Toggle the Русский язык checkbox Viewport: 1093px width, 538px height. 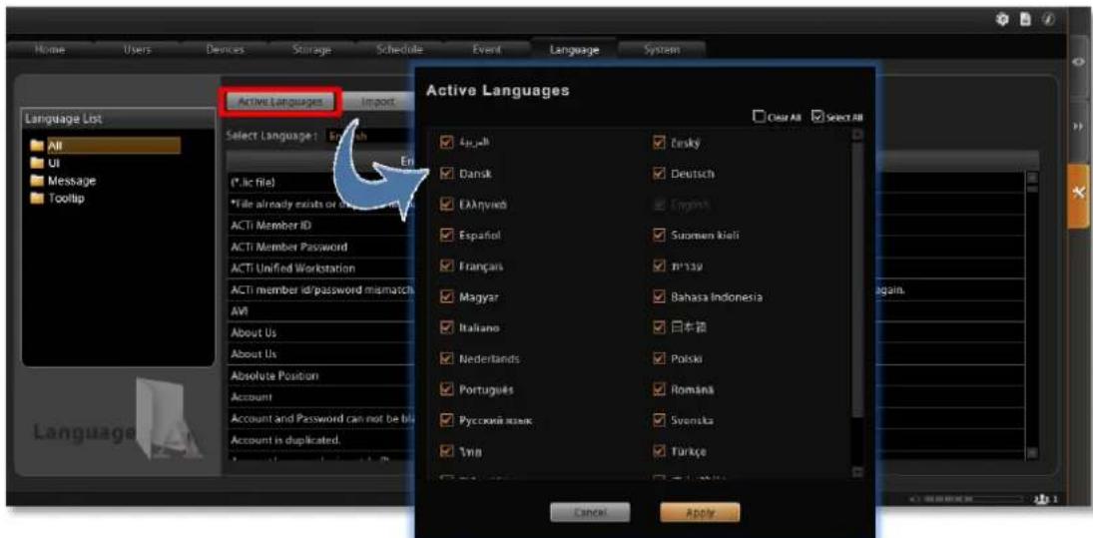[448, 420]
